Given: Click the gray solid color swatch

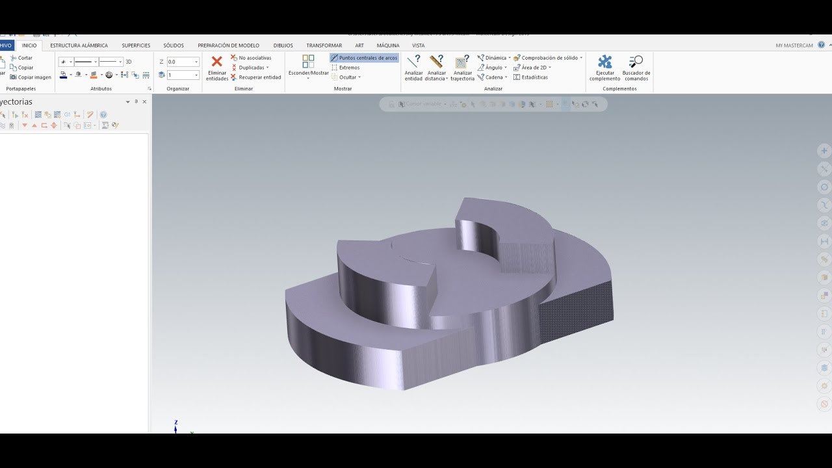Looking at the screenshot, I should coord(78,75).
